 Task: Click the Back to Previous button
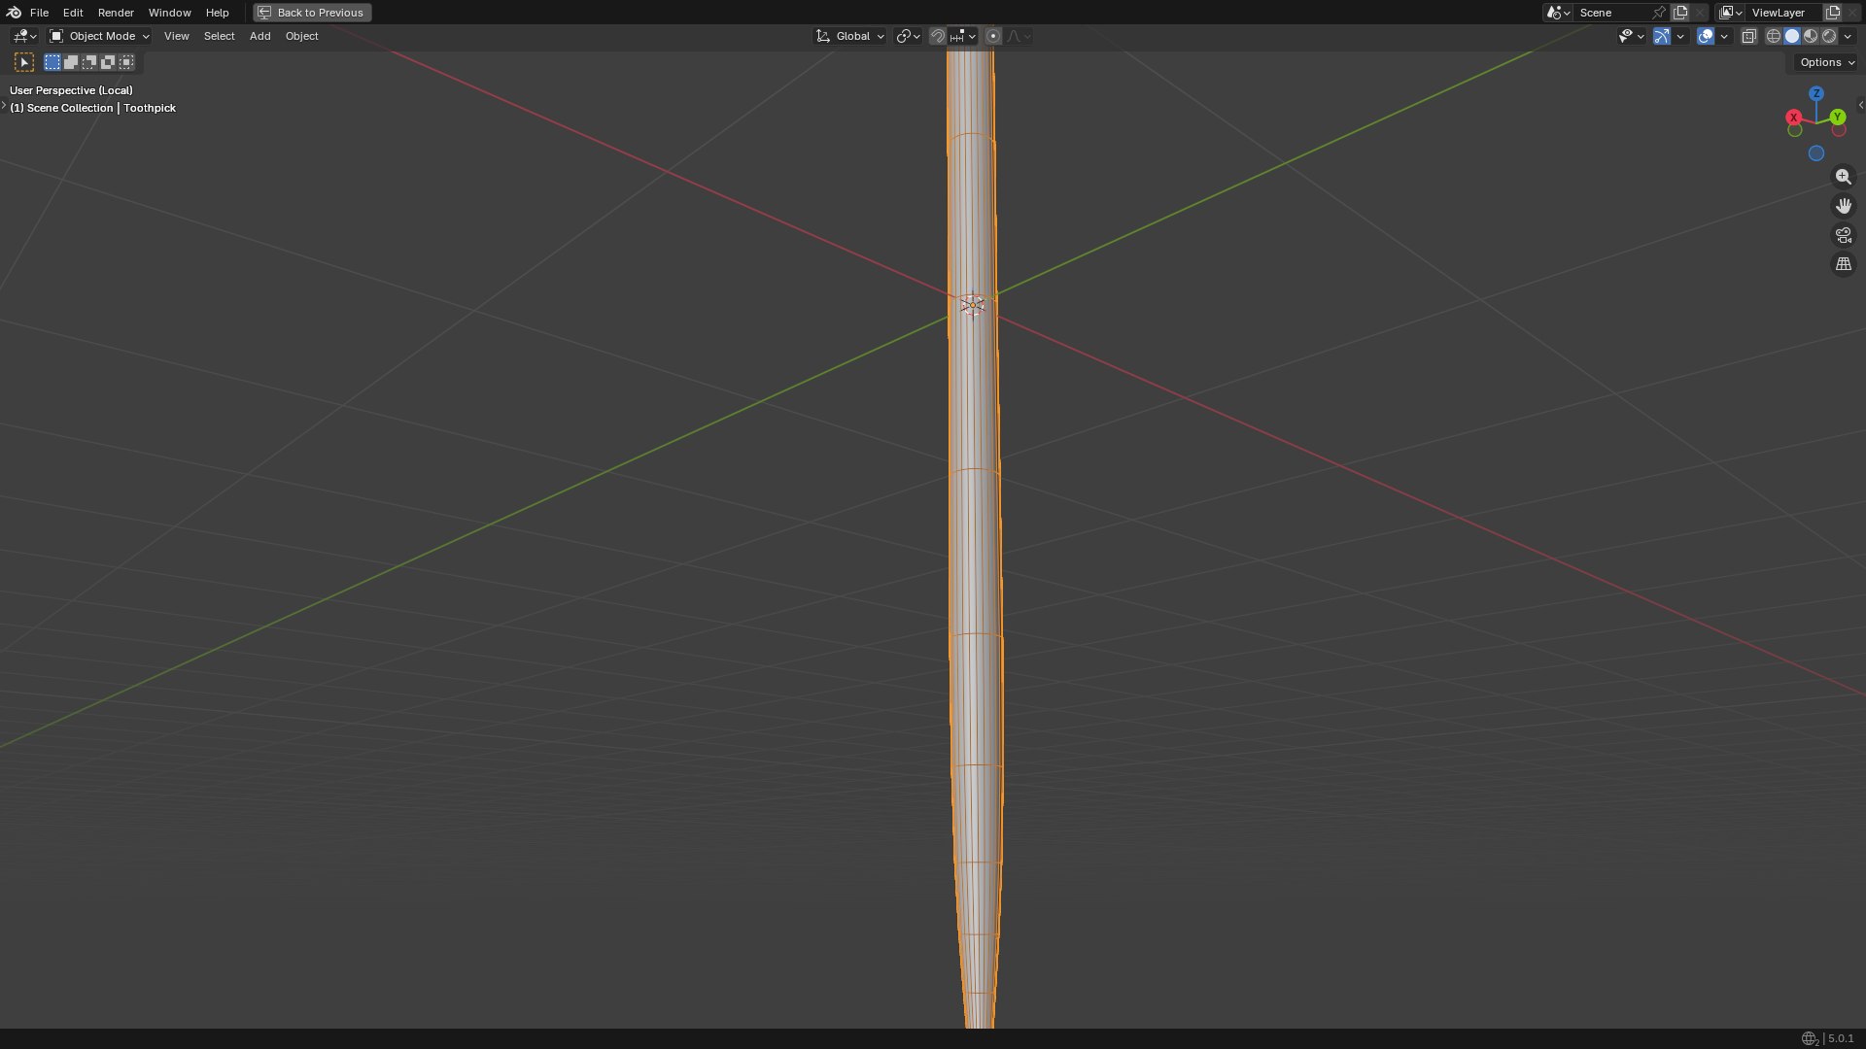(x=312, y=13)
